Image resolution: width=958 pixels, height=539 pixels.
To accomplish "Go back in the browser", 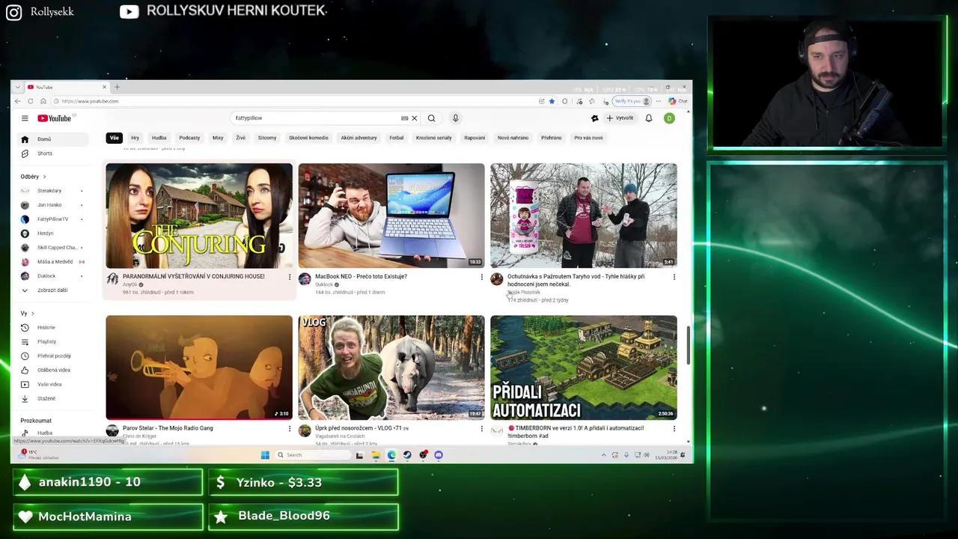I will click(x=18, y=101).
